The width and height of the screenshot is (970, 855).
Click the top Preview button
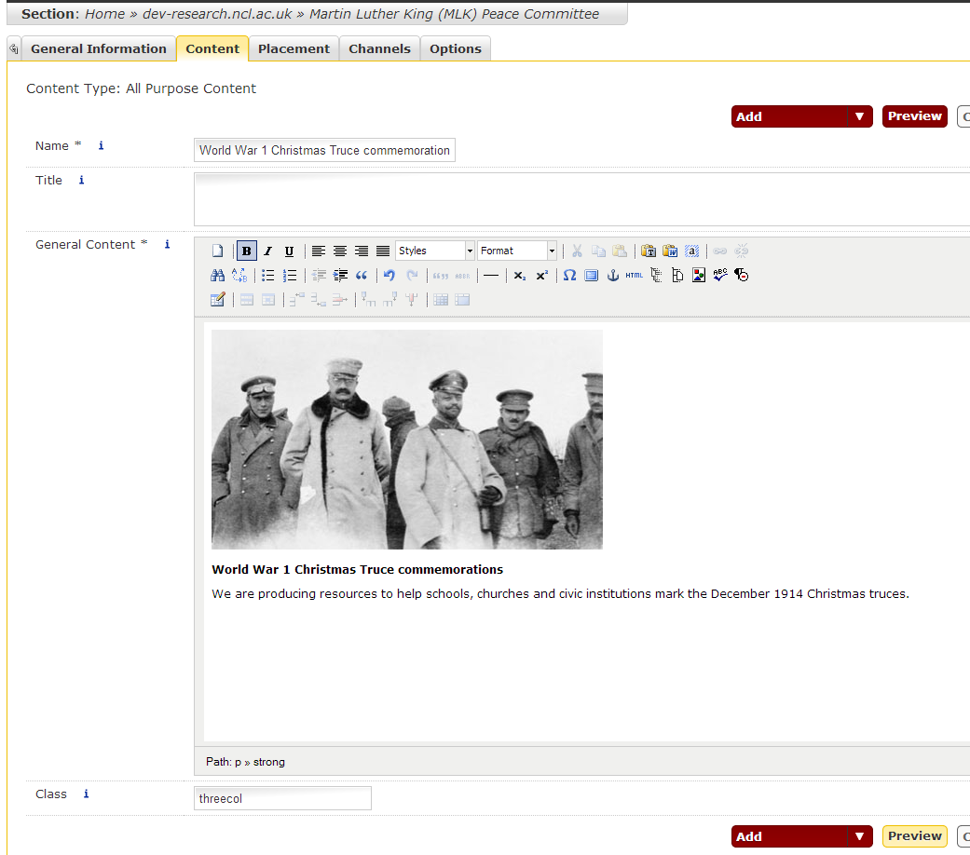click(914, 116)
